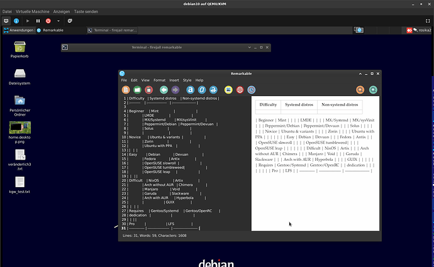
Task: Open the Format menu in Remarkable
Action: click(x=159, y=80)
